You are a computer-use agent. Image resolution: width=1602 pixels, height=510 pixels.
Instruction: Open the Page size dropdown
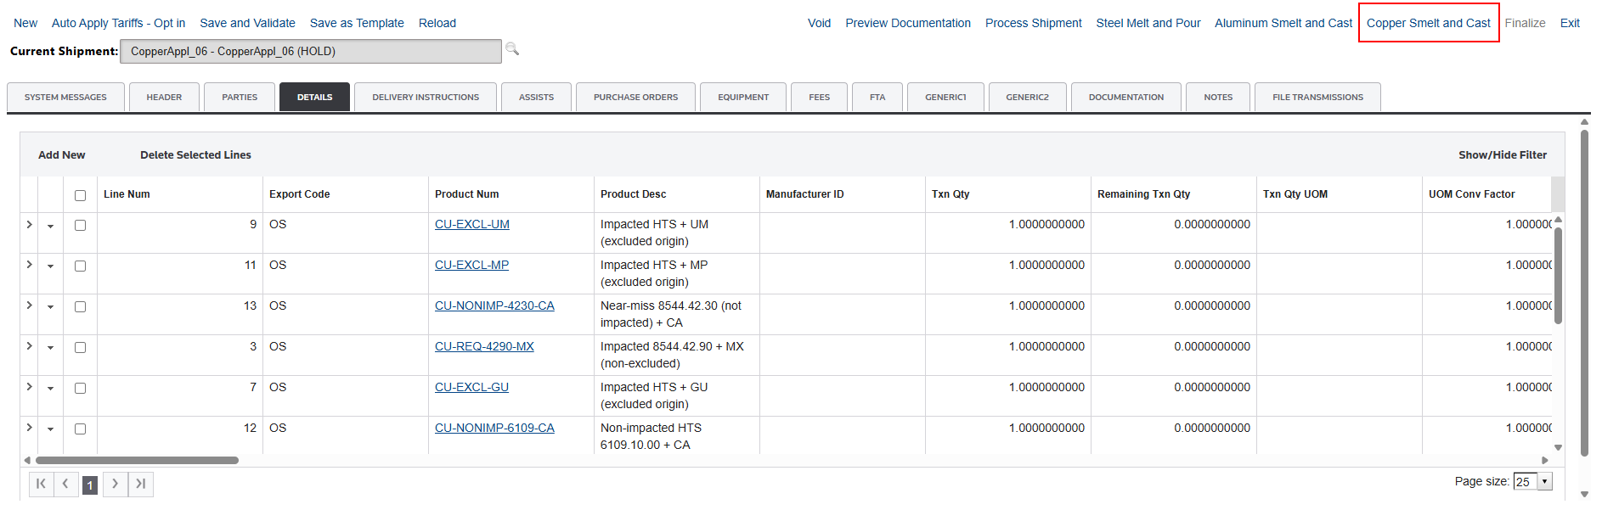tap(1532, 481)
